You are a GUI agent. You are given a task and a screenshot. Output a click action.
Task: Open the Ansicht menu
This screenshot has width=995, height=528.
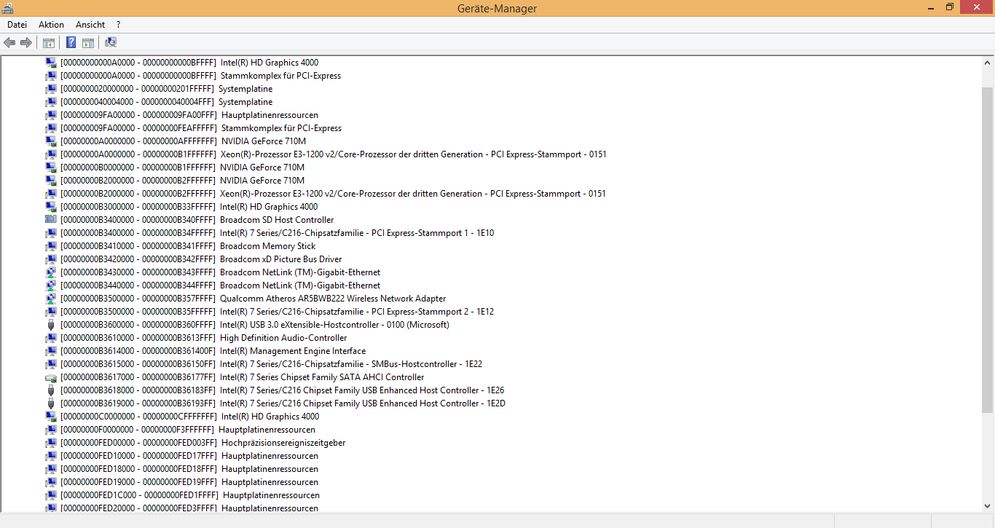(90, 25)
